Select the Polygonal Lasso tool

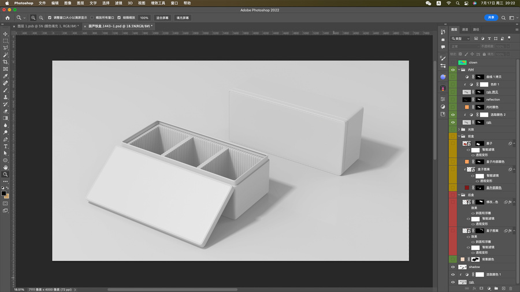click(5, 48)
